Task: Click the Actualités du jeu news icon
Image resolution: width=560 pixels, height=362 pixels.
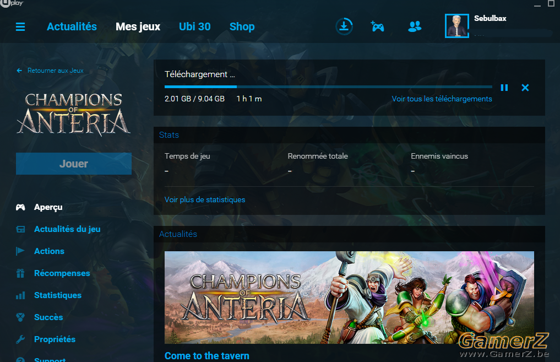Action: (20, 229)
